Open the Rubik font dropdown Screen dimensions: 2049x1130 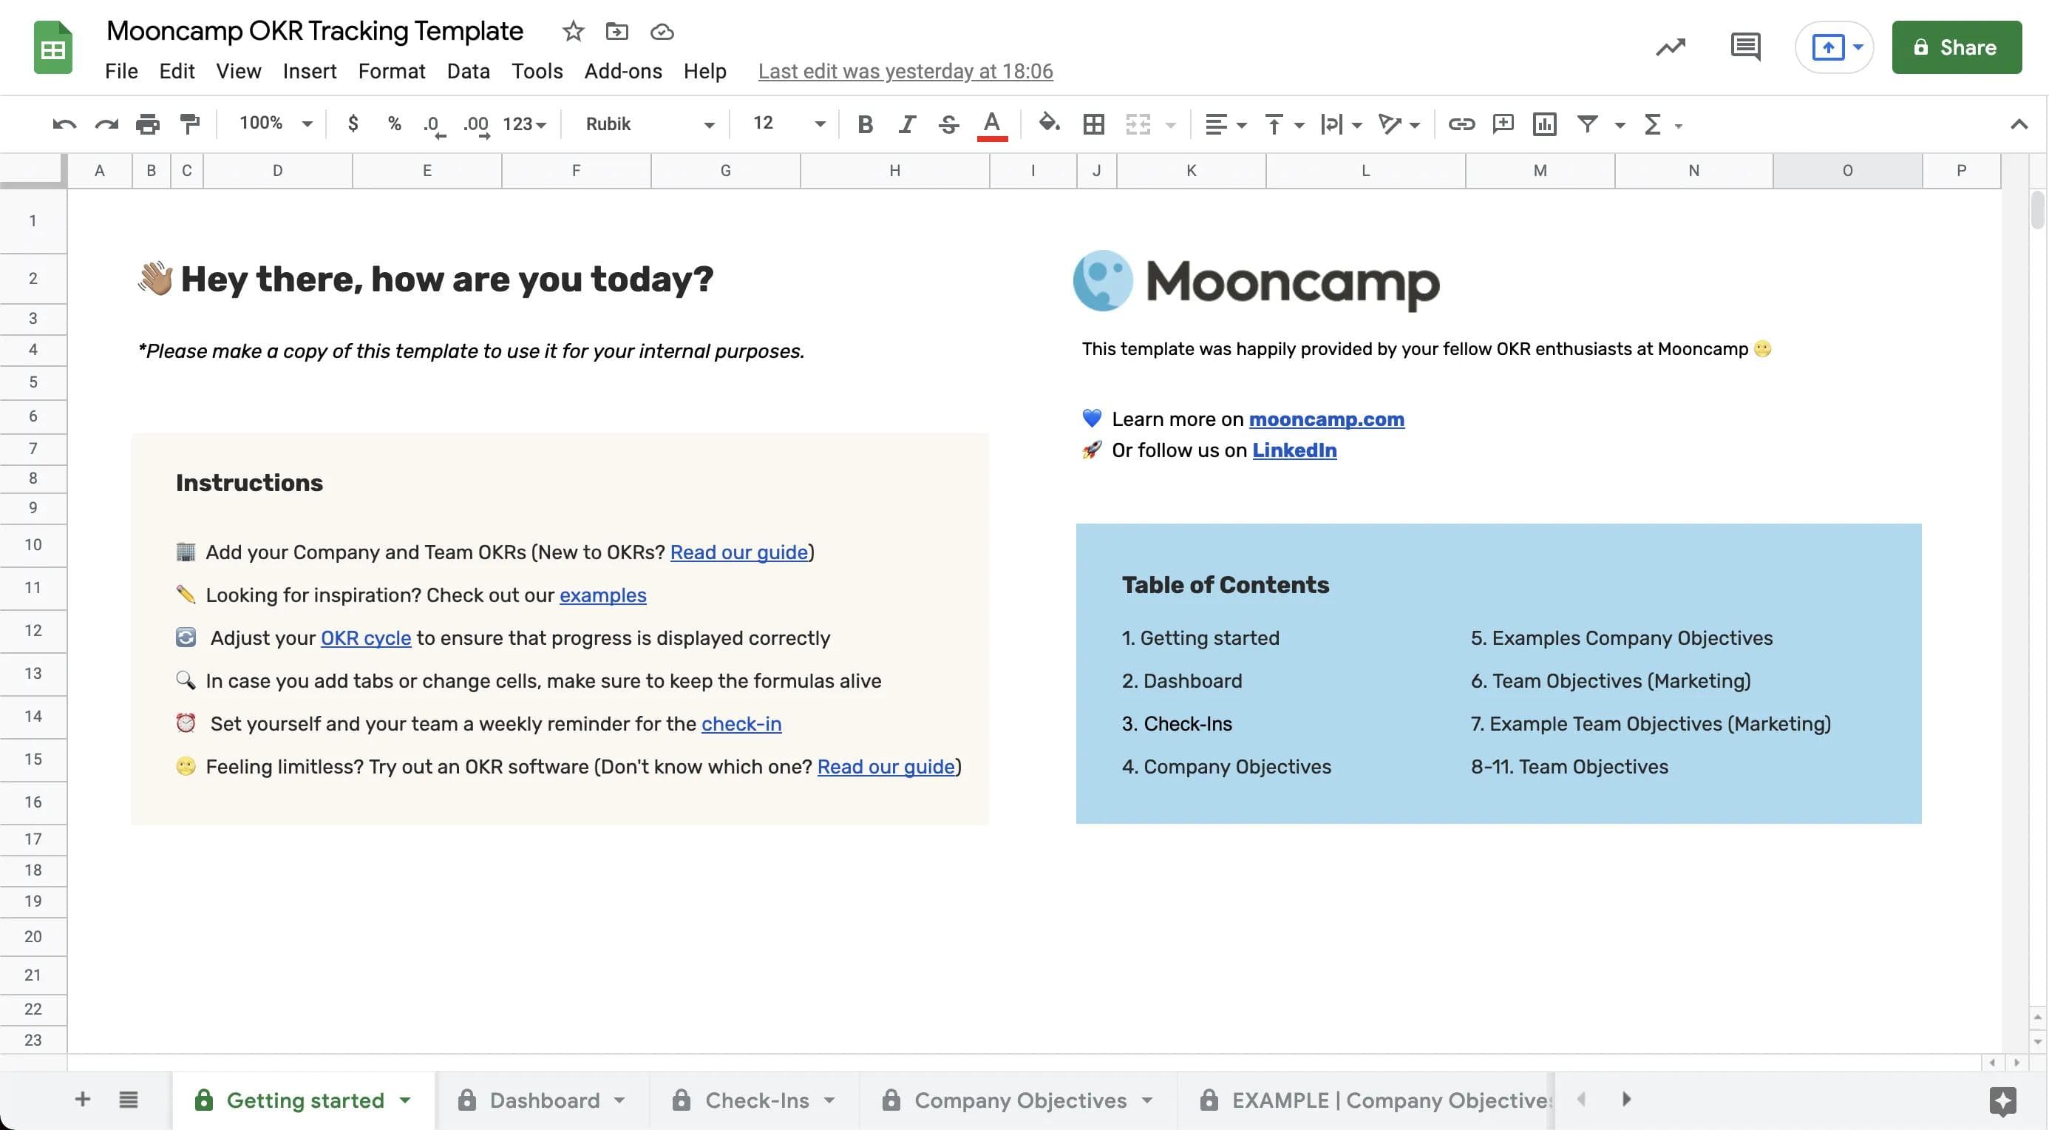pyautogui.click(x=650, y=124)
